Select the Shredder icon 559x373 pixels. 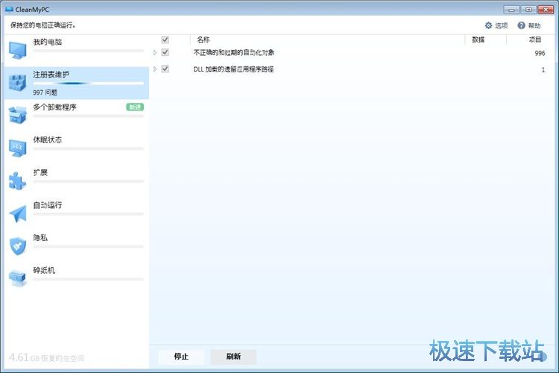17,278
